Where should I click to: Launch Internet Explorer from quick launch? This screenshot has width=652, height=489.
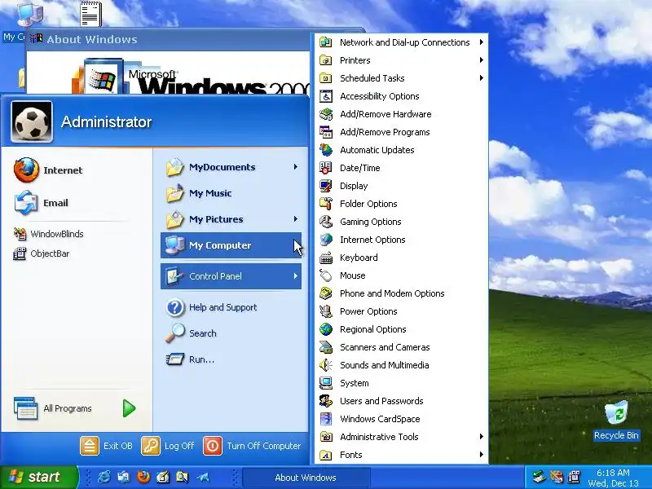(104, 477)
